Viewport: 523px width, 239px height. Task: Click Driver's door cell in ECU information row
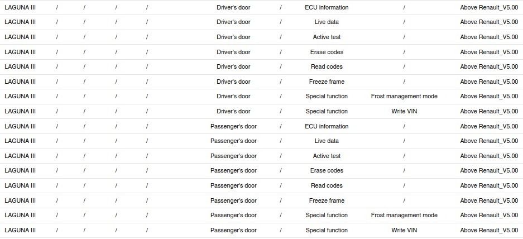pyautogui.click(x=233, y=7)
